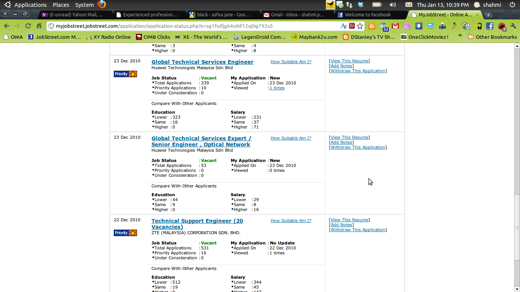Click the browser Back arrow
Viewport: 520px width, 292px height.
[6, 26]
